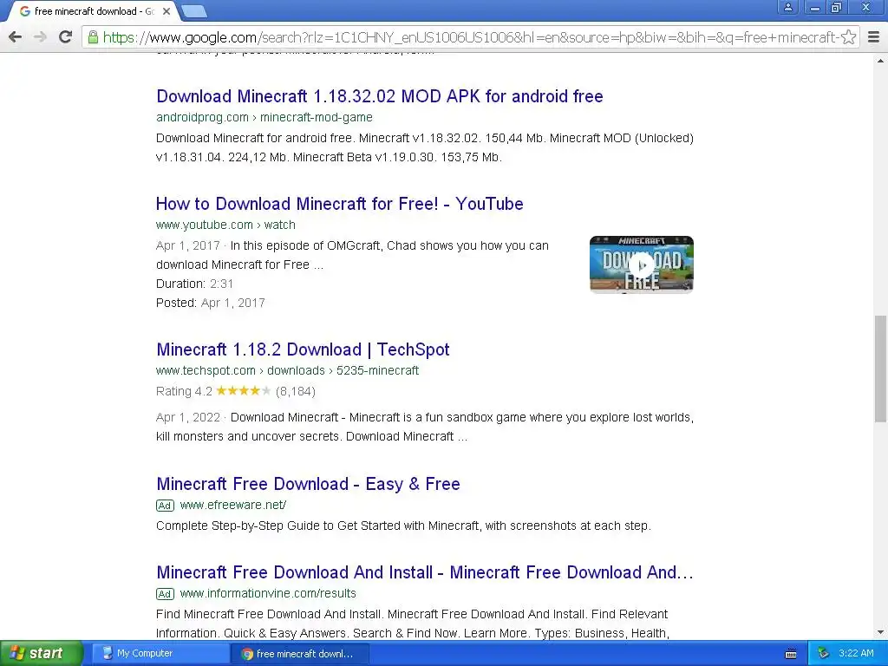Image resolution: width=888 pixels, height=666 pixels.
Task: Click the 'Posted: Apr 1, 2017' text
Action: [210, 303]
